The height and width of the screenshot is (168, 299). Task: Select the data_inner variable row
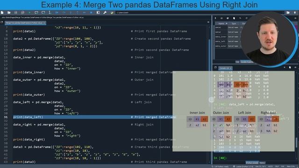[x=228, y=36]
